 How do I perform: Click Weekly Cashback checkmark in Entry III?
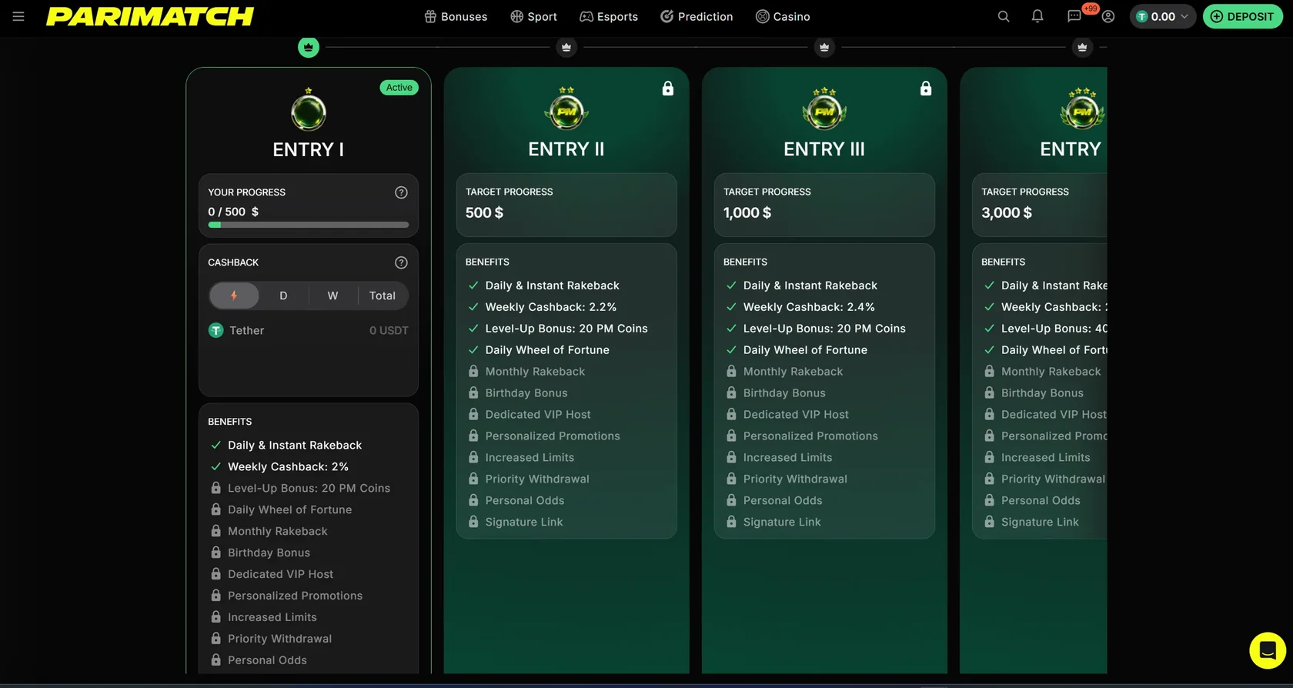click(x=731, y=306)
